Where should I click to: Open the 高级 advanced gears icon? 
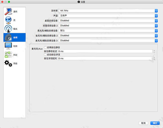[8, 63]
